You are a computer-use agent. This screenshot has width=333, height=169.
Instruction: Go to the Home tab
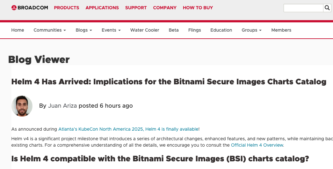tap(18, 30)
